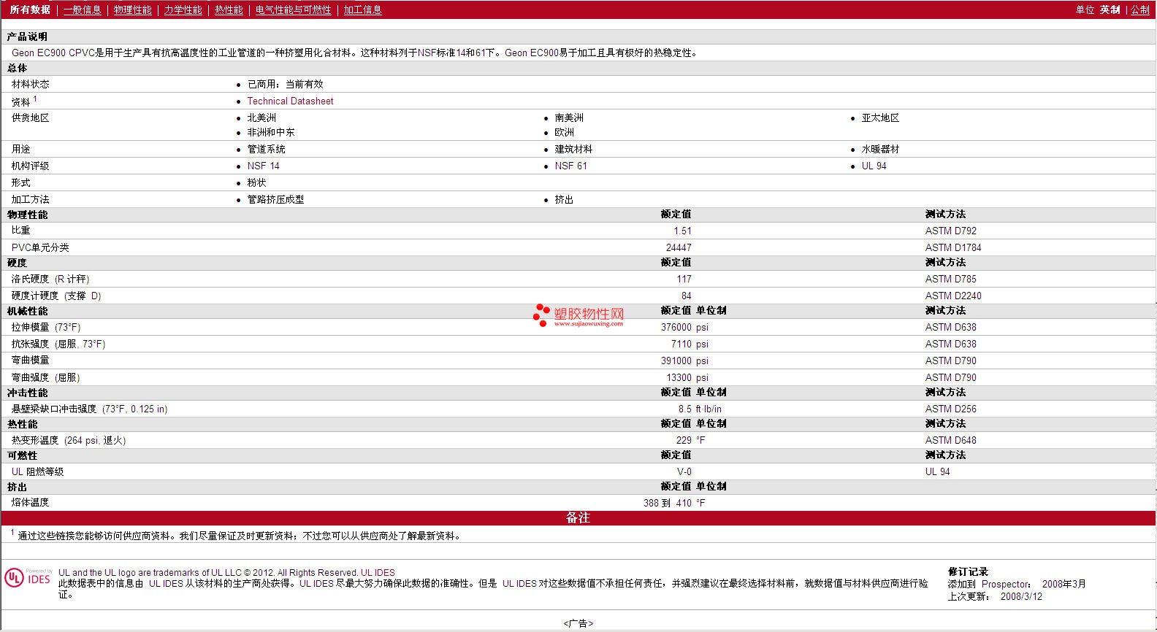The width and height of the screenshot is (1157, 632).
Task: Click the Rockwell hardness value 117
Action: coord(684,280)
